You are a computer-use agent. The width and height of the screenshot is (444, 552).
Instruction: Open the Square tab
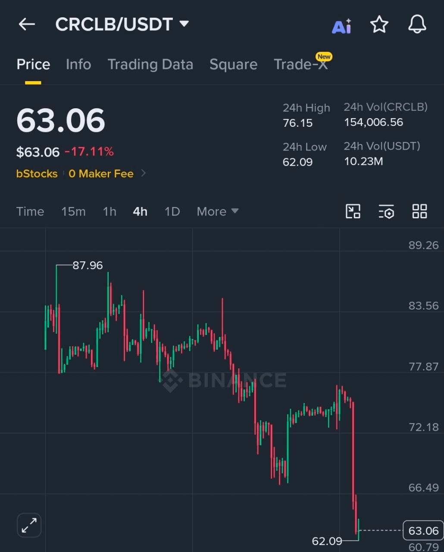233,65
